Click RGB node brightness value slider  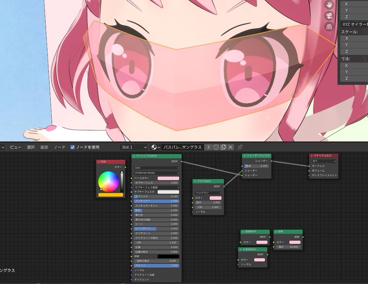point(122,182)
